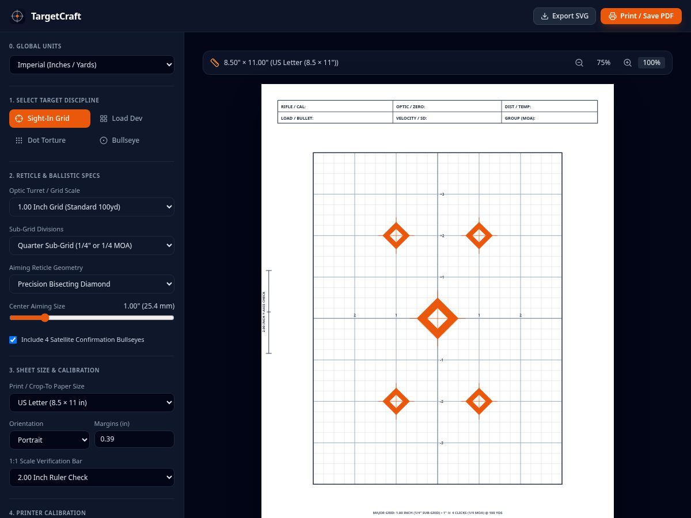The image size is (691, 518).
Task: Click the TargetCraft crosshair logo icon
Action: 17,16
